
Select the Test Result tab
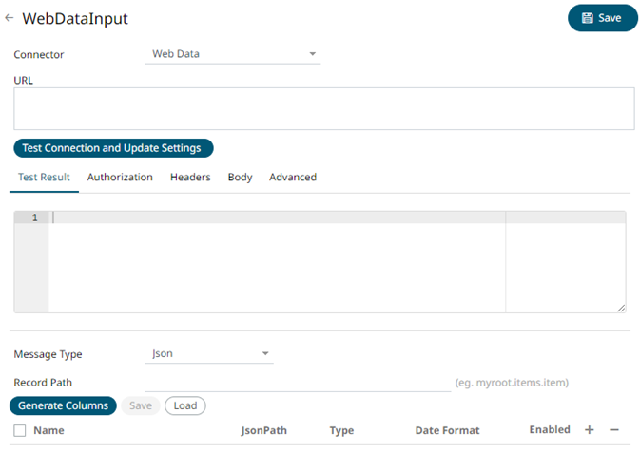tap(44, 178)
